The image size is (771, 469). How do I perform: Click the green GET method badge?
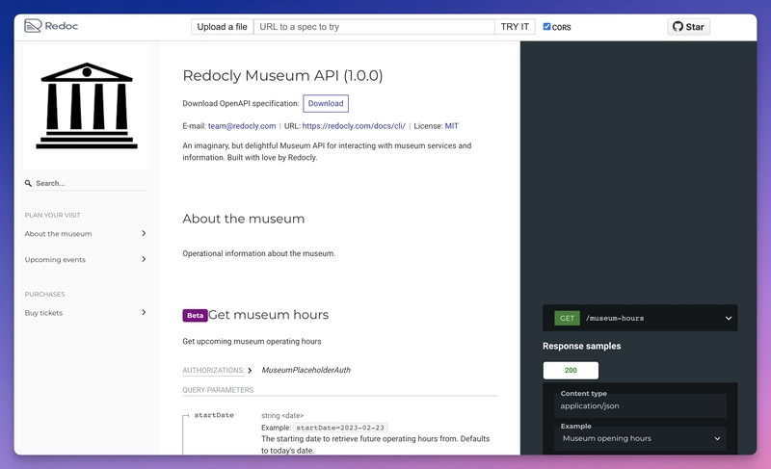(567, 318)
